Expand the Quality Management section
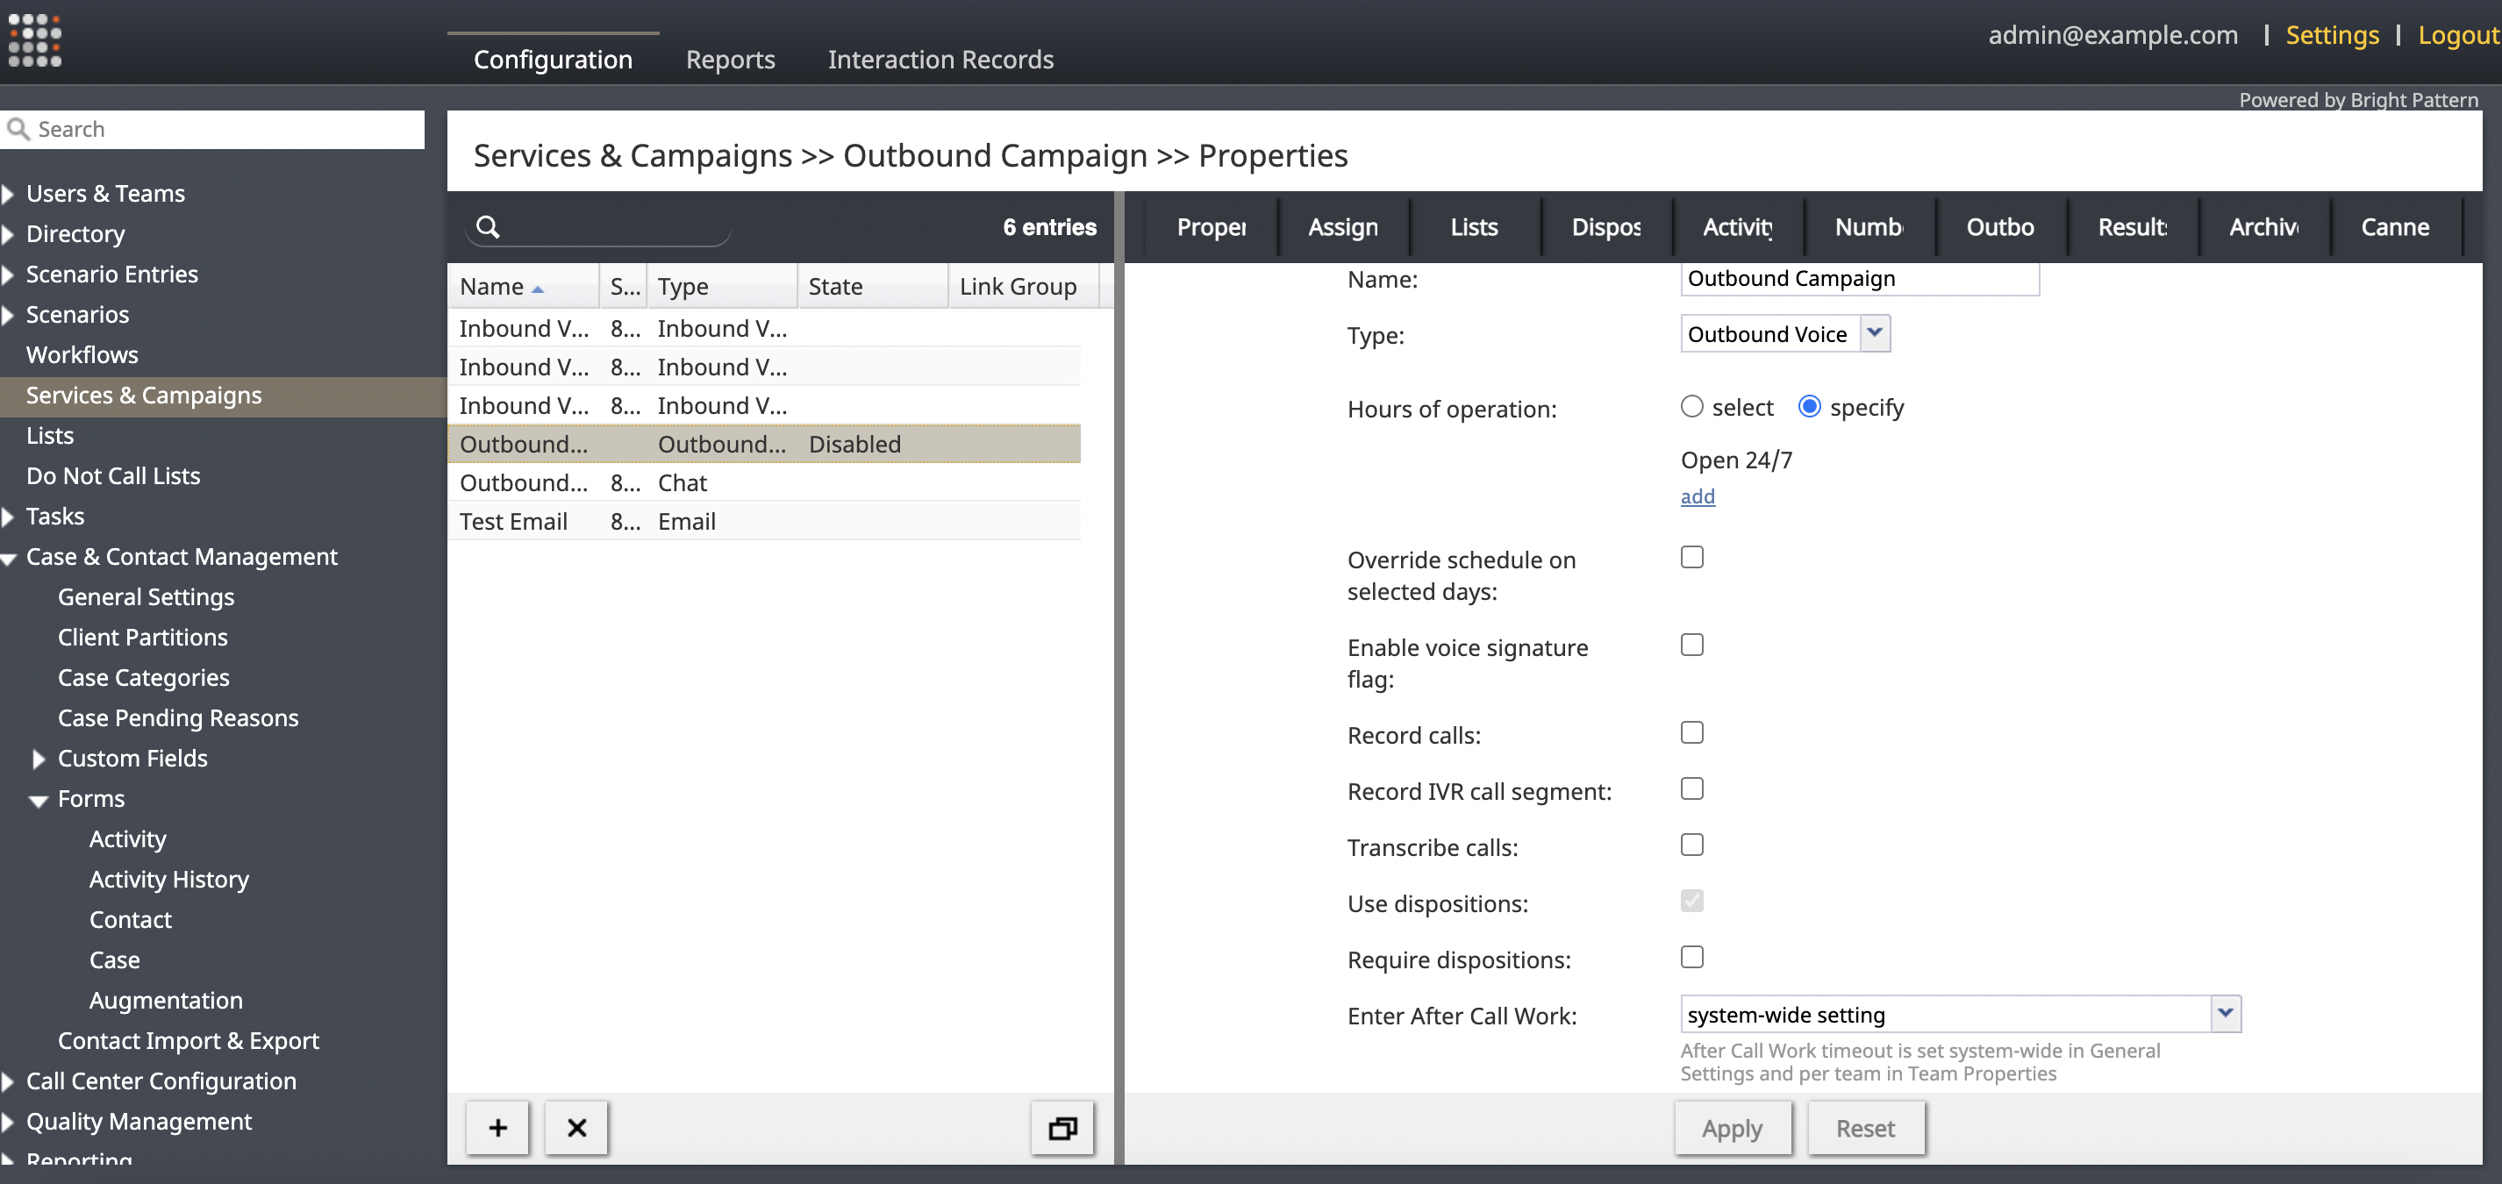The height and width of the screenshot is (1184, 2502). 9,1122
